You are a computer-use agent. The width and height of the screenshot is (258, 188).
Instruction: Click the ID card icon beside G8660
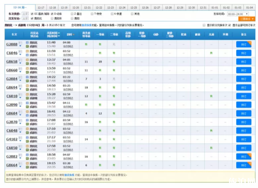click(20, 69)
